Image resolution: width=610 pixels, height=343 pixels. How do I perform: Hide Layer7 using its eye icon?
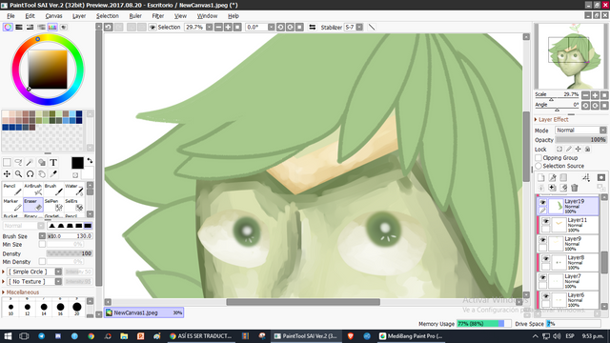(542, 277)
